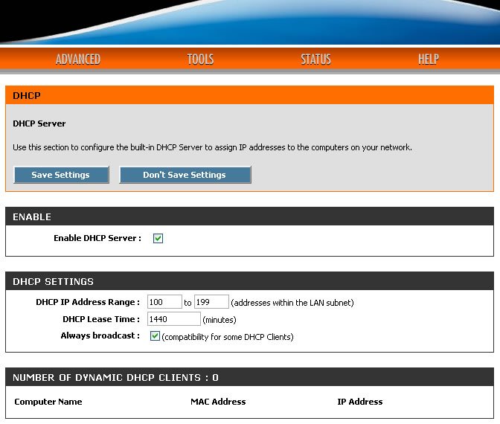Click the Number of Dynamic DHCP Clients header
Screen dimensions: 500x424
(x=249, y=377)
